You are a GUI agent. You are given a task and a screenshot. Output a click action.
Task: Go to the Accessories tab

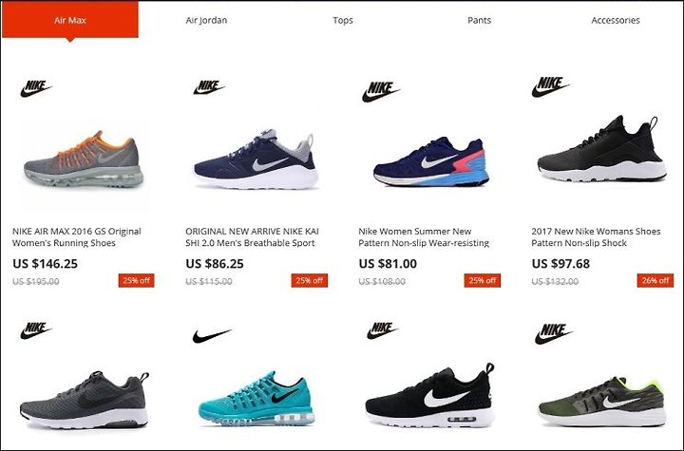[x=616, y=20]
